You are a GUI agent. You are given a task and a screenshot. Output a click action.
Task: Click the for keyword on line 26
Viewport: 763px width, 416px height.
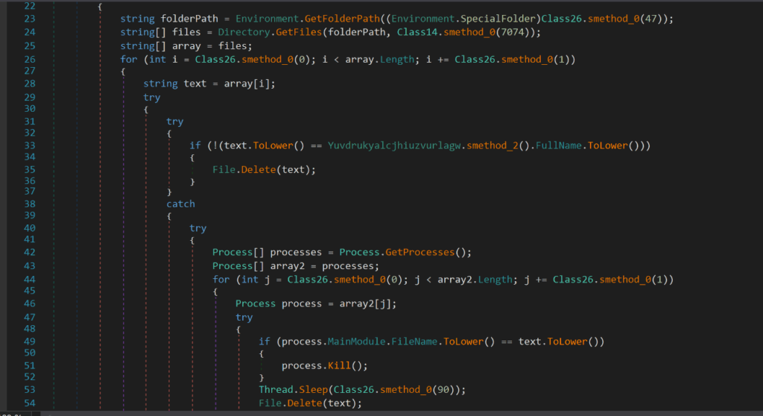point(129,60)
